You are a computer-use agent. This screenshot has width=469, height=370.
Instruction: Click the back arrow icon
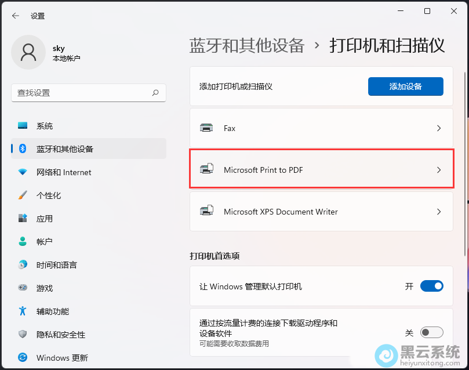[x=15, y=16]
